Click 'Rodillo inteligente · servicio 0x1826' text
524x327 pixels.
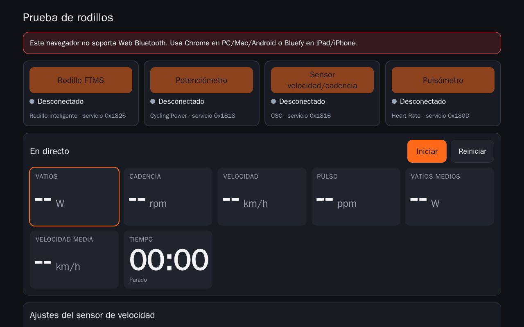click(x=78, y=116)
